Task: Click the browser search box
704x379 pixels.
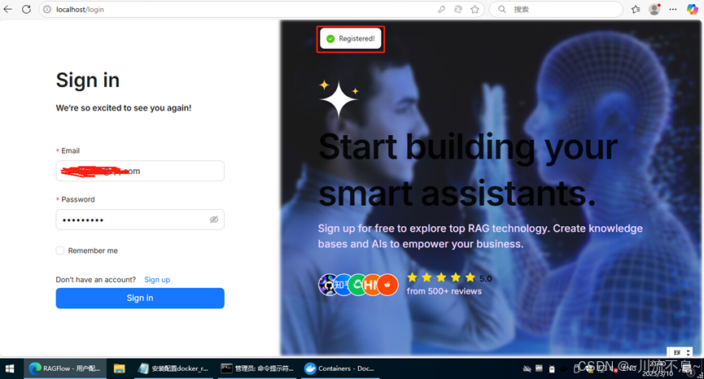Action: [556, 9]
